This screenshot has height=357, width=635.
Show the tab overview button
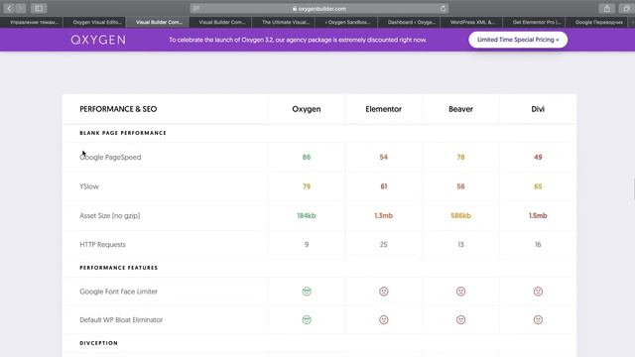626,8
